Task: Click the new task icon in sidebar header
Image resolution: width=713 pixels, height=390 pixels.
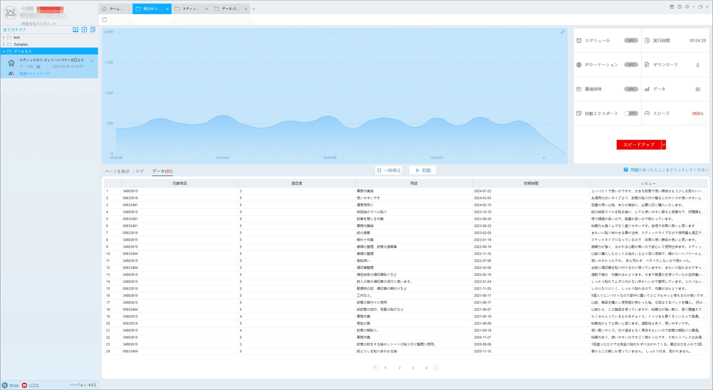Action: [x=84, y=29]
